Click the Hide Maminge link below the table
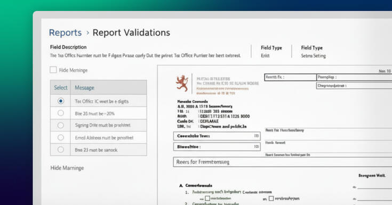 [x=67, y=168]
